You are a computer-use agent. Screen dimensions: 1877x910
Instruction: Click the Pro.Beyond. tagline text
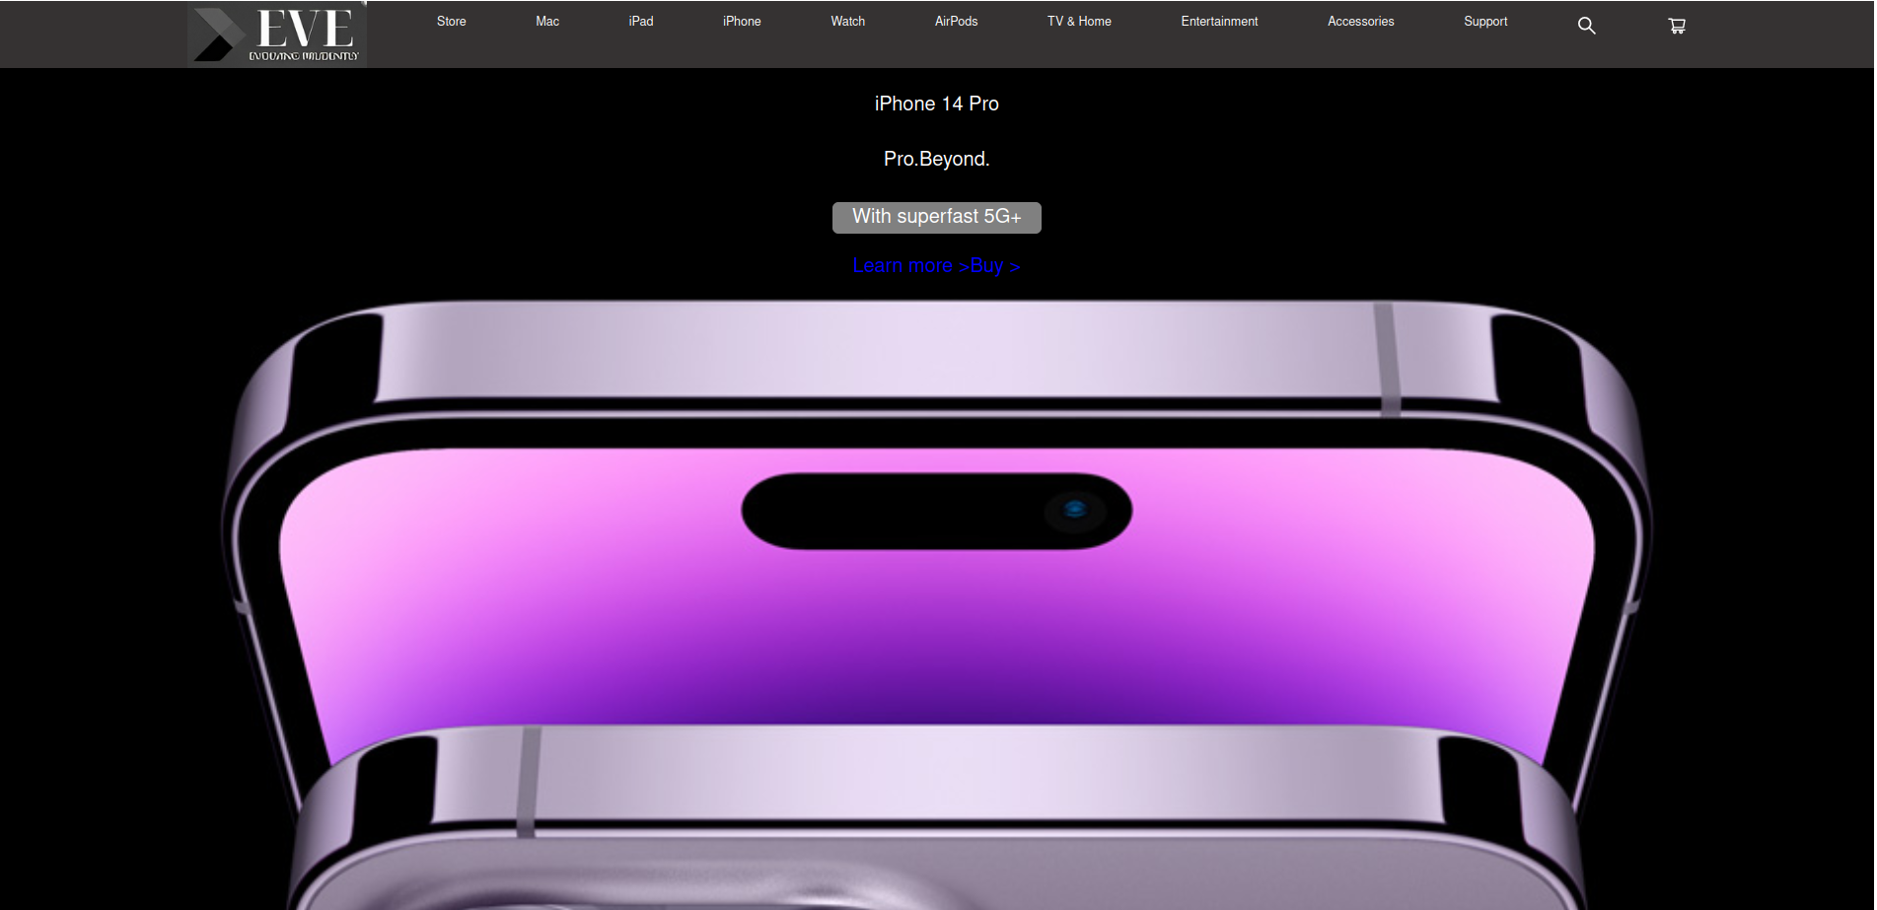937,159
